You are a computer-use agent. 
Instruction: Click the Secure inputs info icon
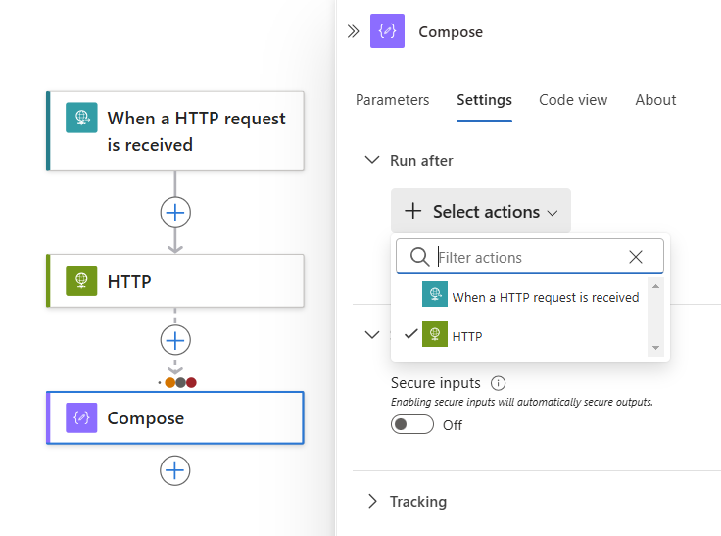point(498,383)
